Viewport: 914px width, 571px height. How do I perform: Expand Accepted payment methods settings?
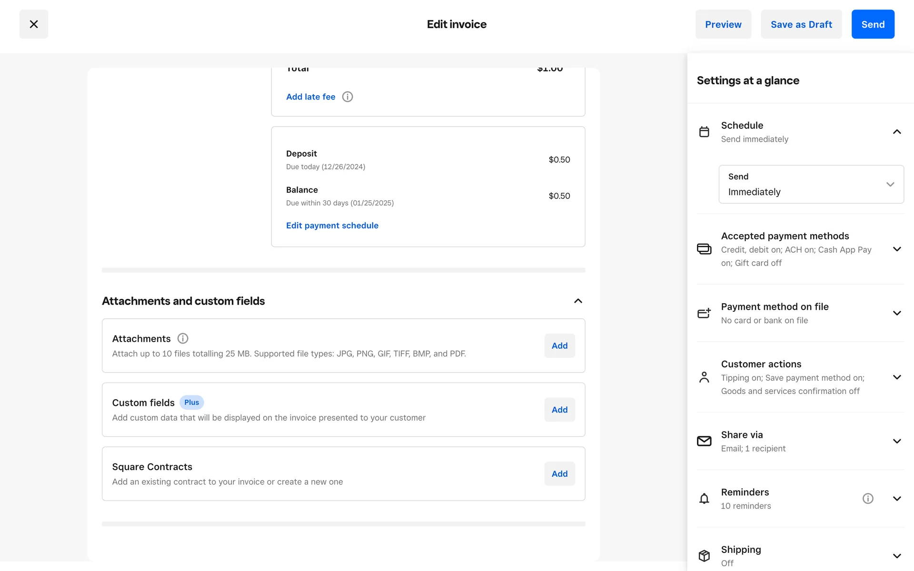tap(897, 249)
